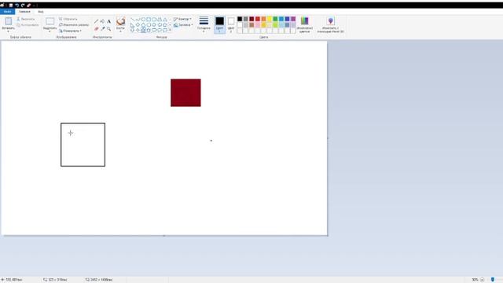Choose the purple palette swatch
This screenshot has width=503, height=283.
(293, 19)
